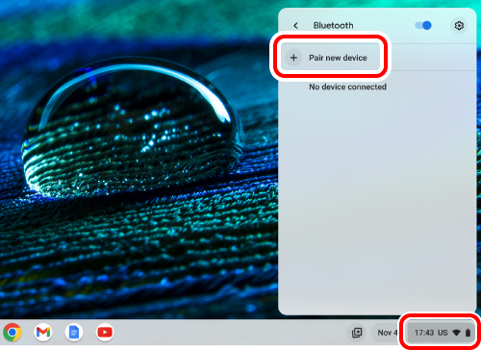Screen dimensions: 481x350
Task: Open the holding space tray icon
Action: click(x=357, y=333)
